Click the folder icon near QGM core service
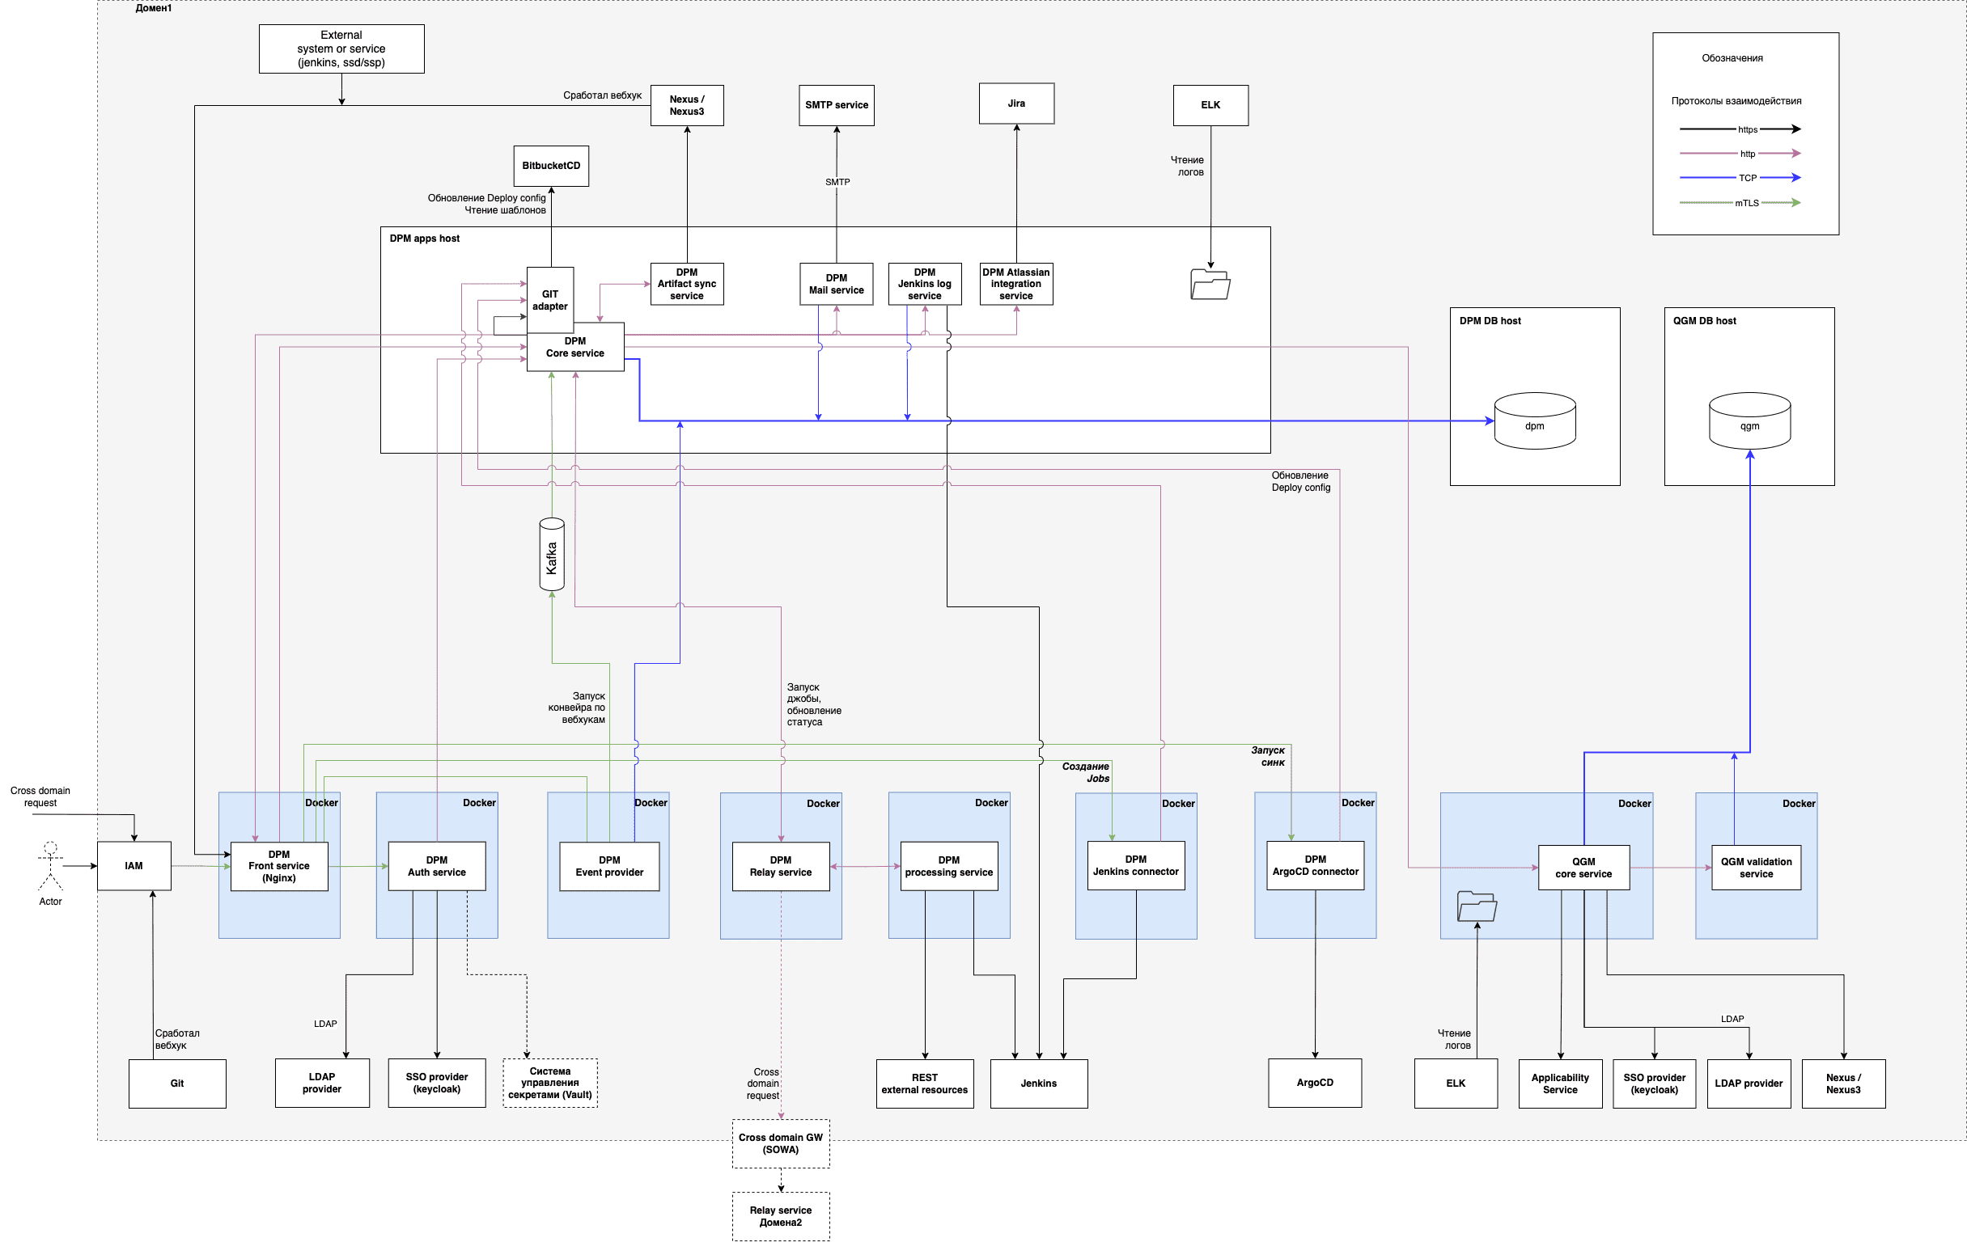Image resolution: width=1967 pixels, height=1242 pixels. click(x=1476, y=906)
